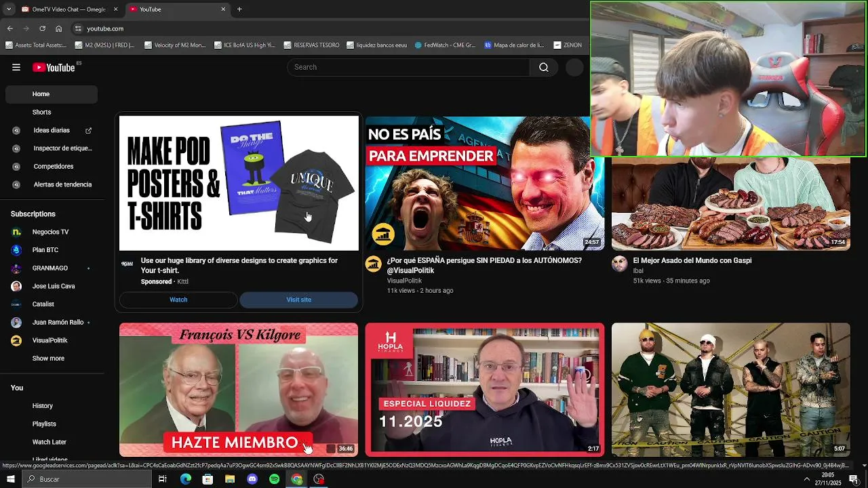Open 'FedWatch - CME Gr...' bookmark
The image size is (868, 488).
pos(444,45)
